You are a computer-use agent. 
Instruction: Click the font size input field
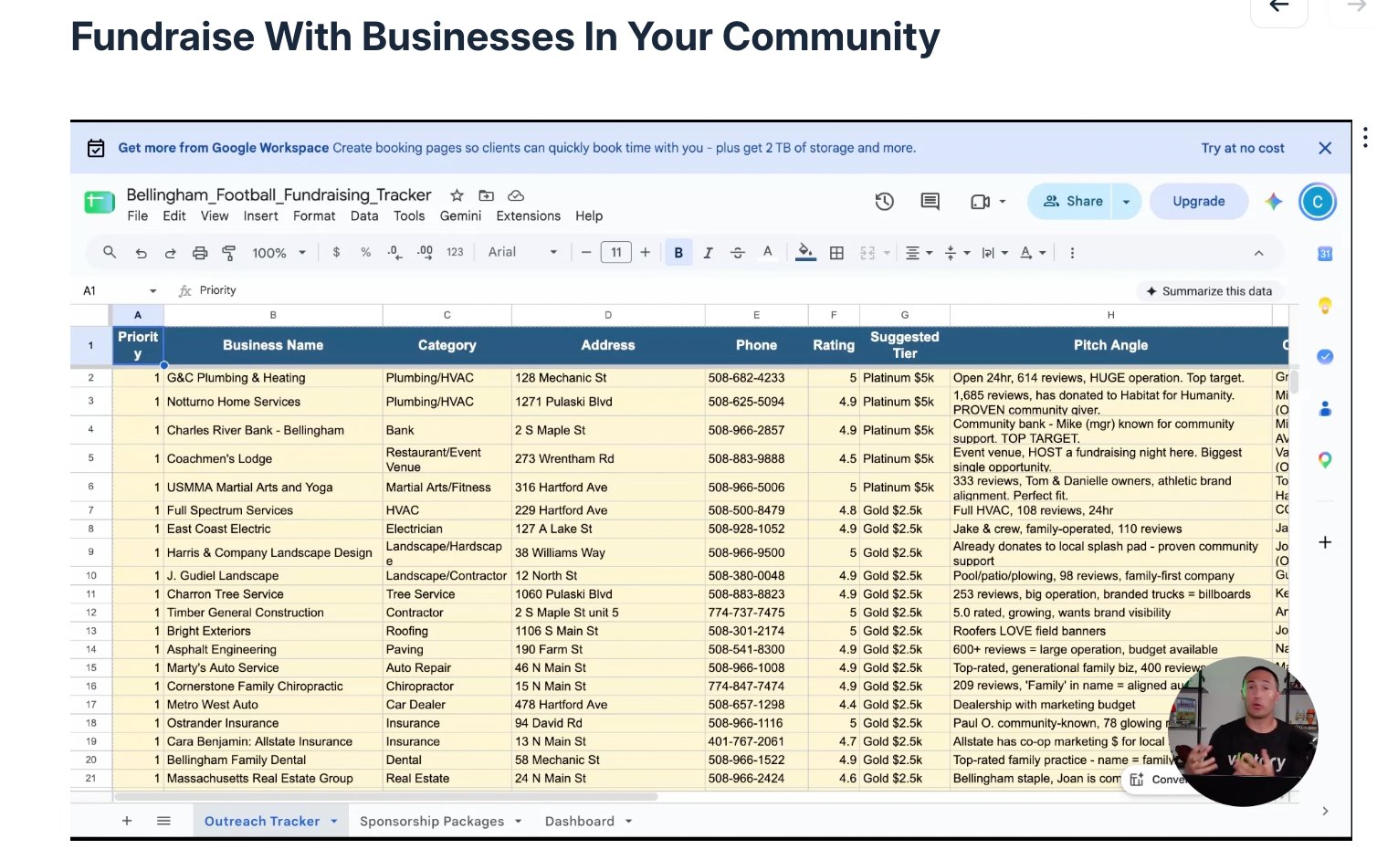coord(616,253)
